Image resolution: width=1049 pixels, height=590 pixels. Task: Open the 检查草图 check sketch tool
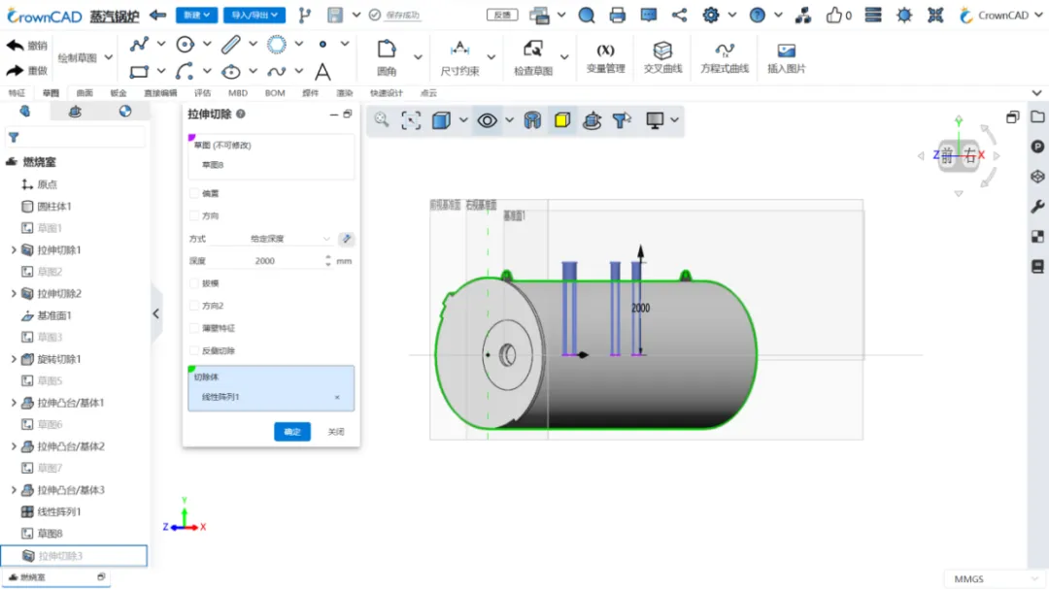pyautogui.click(x=533, y=57)
